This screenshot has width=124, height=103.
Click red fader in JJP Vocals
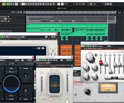click(x=101, y=63)
